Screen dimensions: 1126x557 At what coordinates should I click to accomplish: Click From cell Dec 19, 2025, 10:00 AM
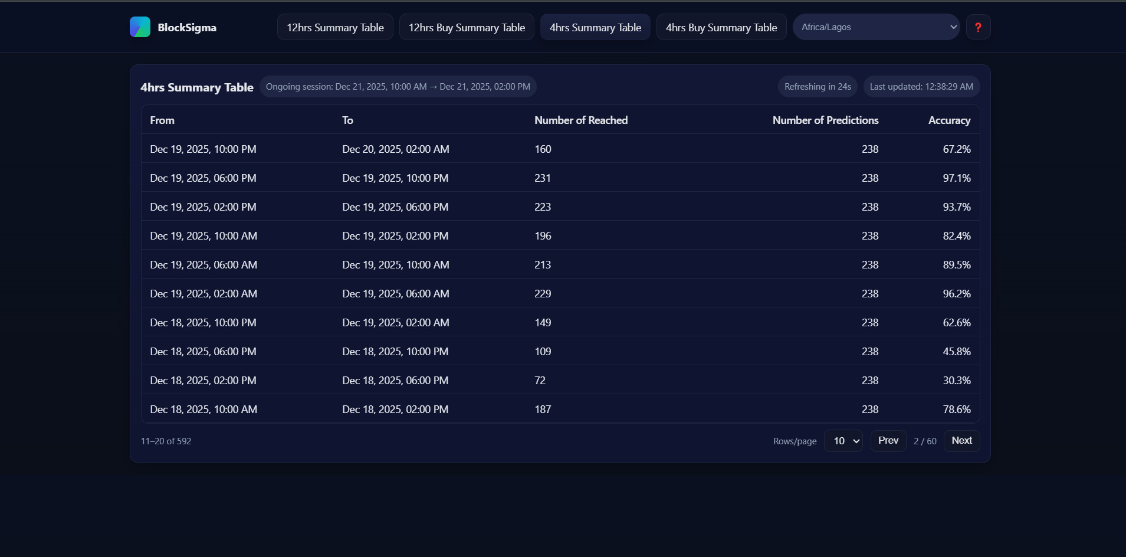point(203,236)
